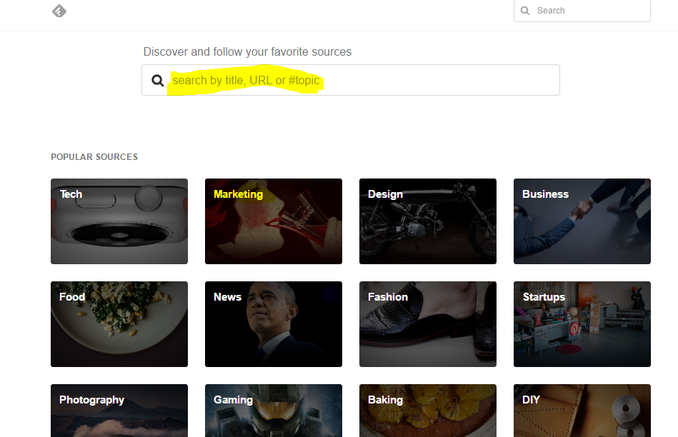Click the POPULAR SOURCES heading

94,157
